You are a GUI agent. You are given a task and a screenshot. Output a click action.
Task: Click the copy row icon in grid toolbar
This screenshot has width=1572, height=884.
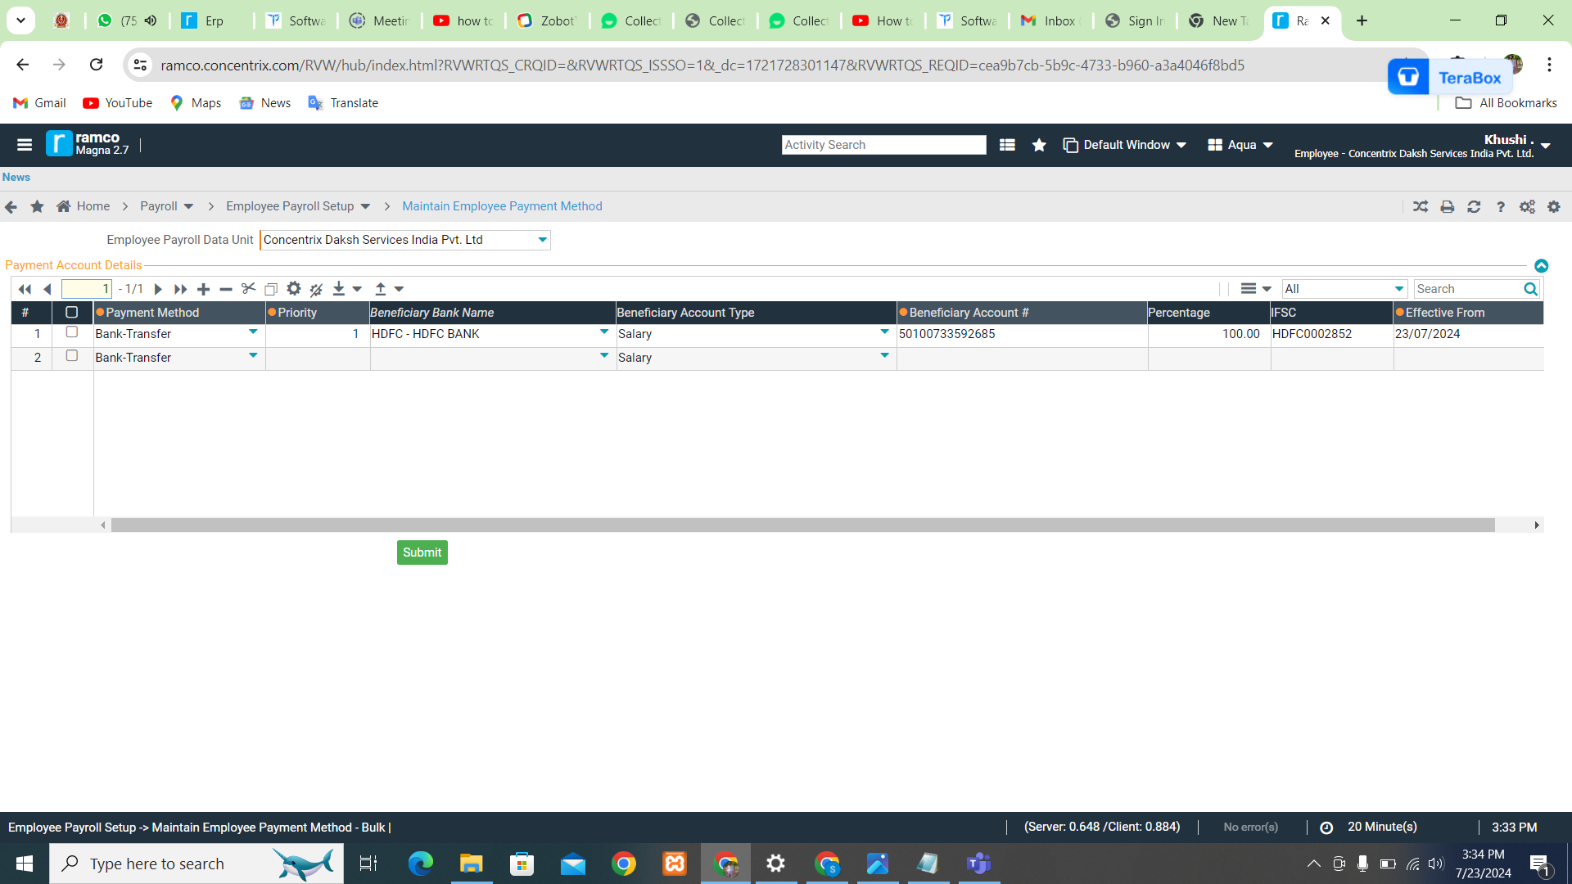271,289
